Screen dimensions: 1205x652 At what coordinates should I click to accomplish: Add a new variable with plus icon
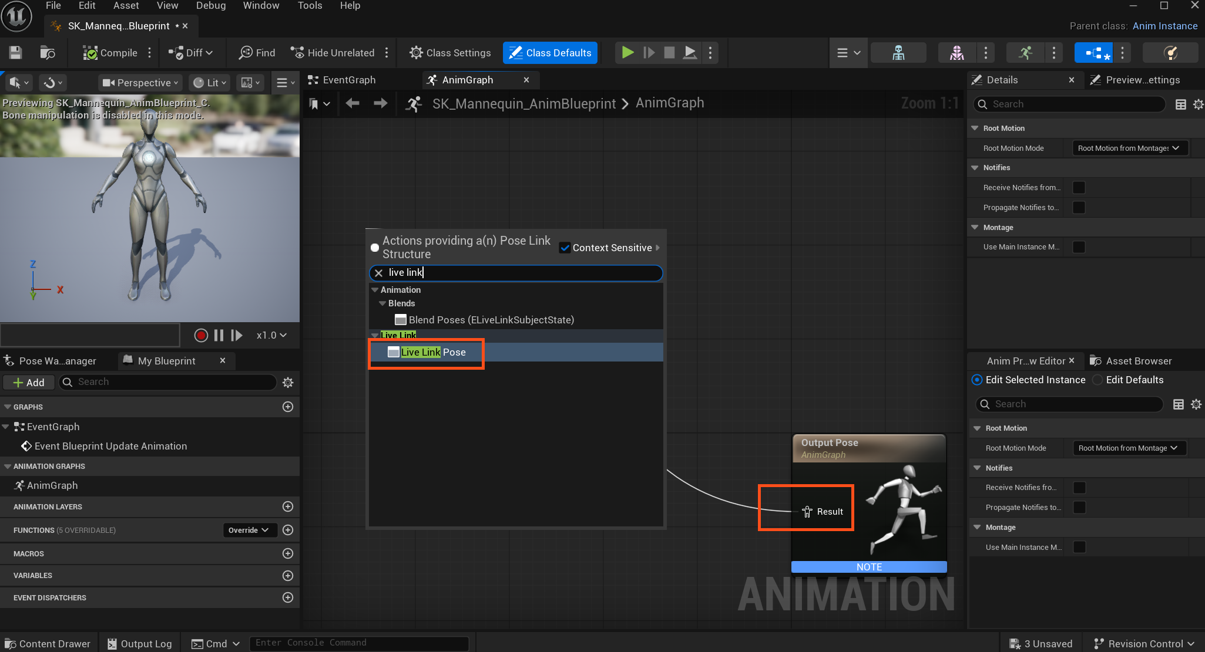[x=288, y=575]
